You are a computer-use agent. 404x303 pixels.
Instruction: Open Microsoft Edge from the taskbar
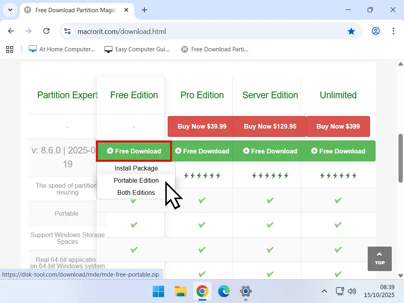click(x=224, y=292)
